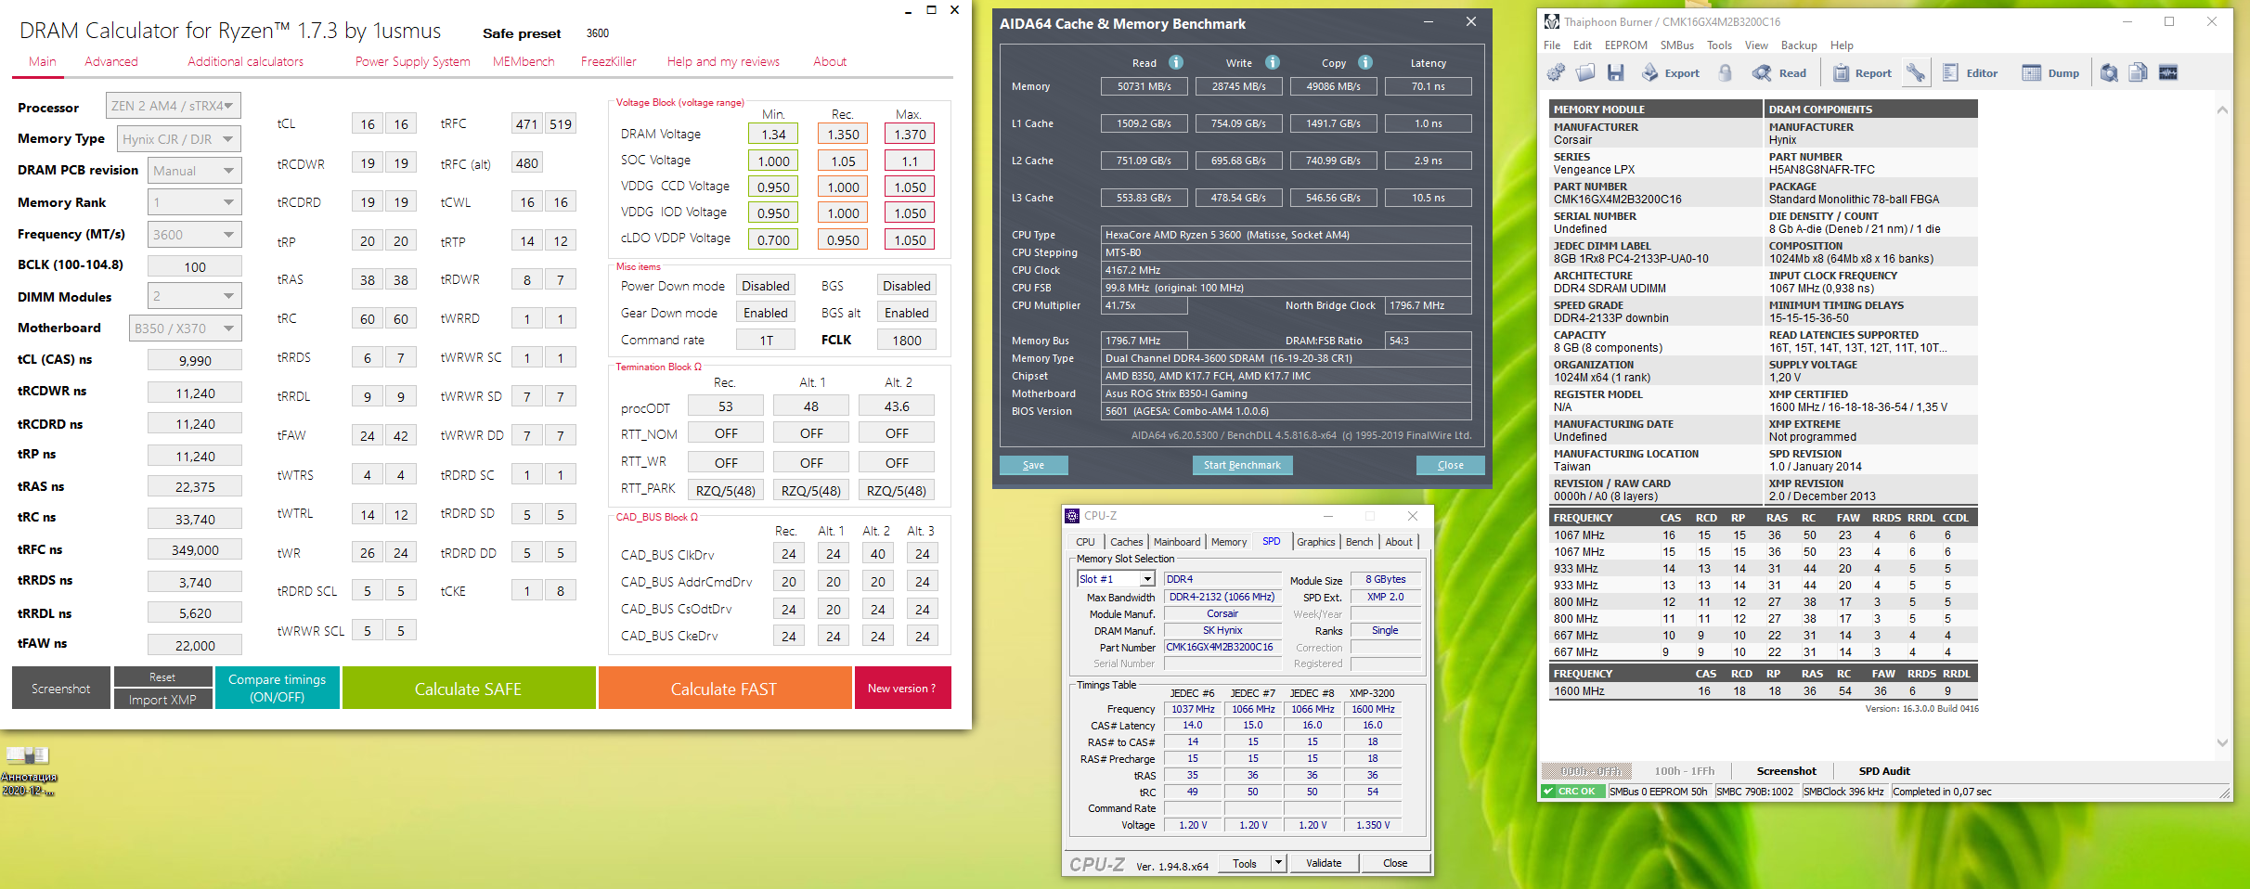
Task: Open the Backup menu in Thaiphoon Burner
Action: click(x=1799, y=45)
